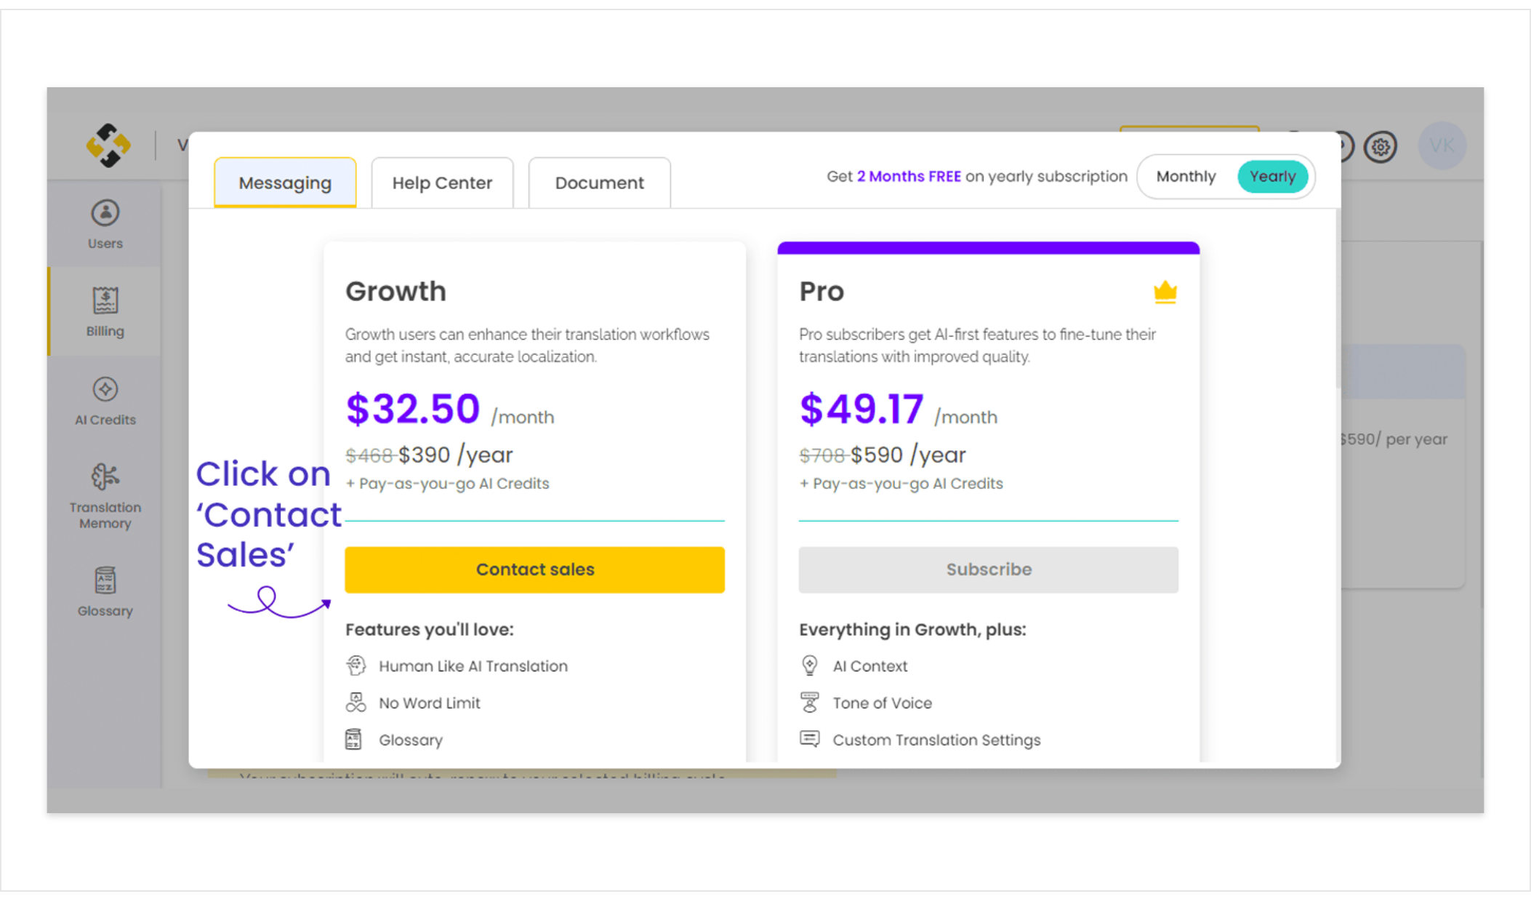Screen dimensions: 1531x899
Task: Switch to the Messaging tab
Action: tap(285, 183)
